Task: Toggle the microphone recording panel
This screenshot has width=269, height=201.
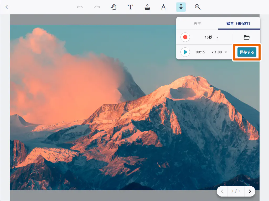Action: coord(181,7)
